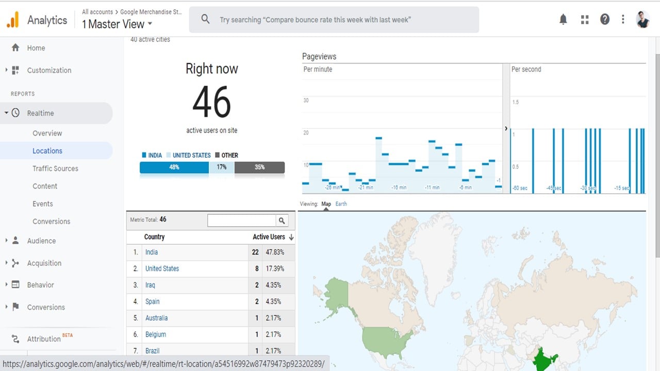This screenshot has height=371, width=660.
Task: Open the notifications bell
Action: 563,19
